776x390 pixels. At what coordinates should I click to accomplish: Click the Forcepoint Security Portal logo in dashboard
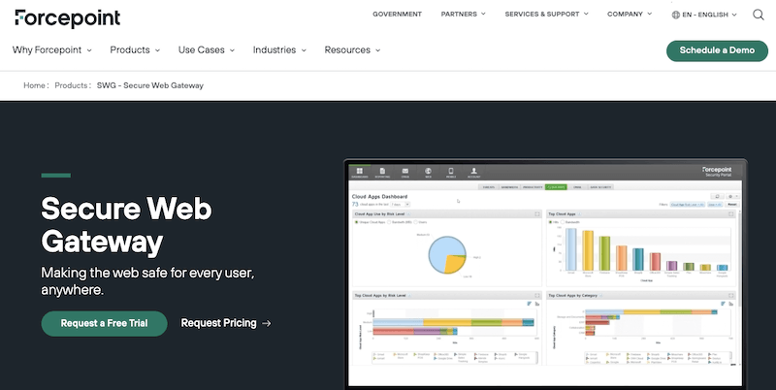717,172
